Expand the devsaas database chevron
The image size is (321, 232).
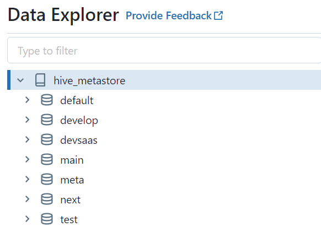pyautogui.click(x=27, y=139)
